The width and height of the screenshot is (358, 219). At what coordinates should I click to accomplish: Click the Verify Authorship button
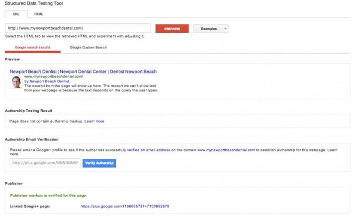(99, 163)
